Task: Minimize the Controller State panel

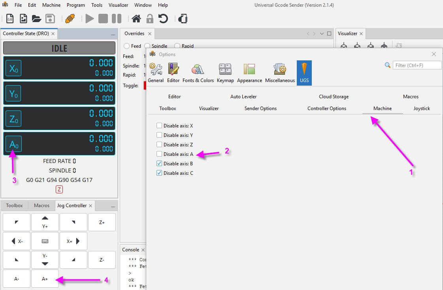Action: click(x=113, y=34)
